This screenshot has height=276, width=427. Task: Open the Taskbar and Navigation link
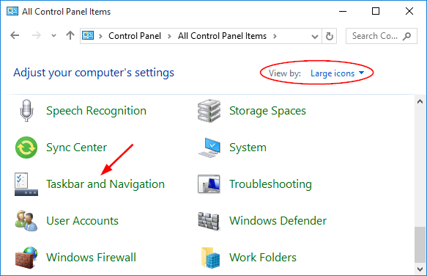[x=105, y=184]
